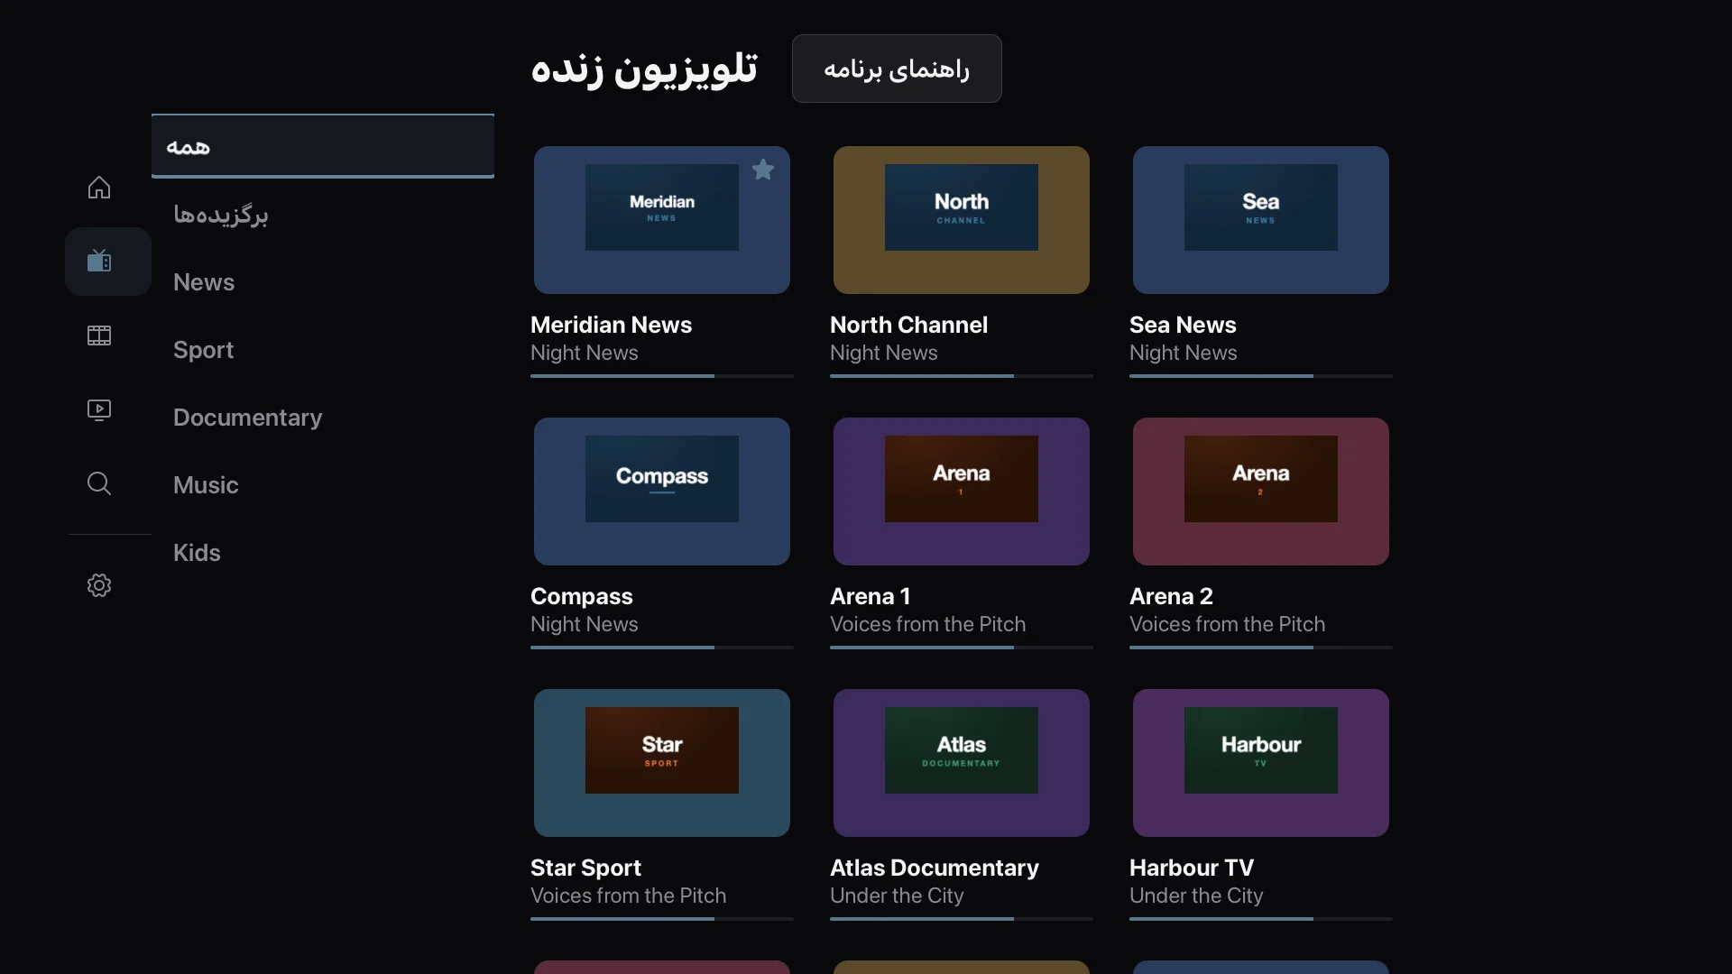Screen dimensions: 1732x974
Task: Open Settings gear in sidebar
Action: pyautogui.click(x=99, y=585)
